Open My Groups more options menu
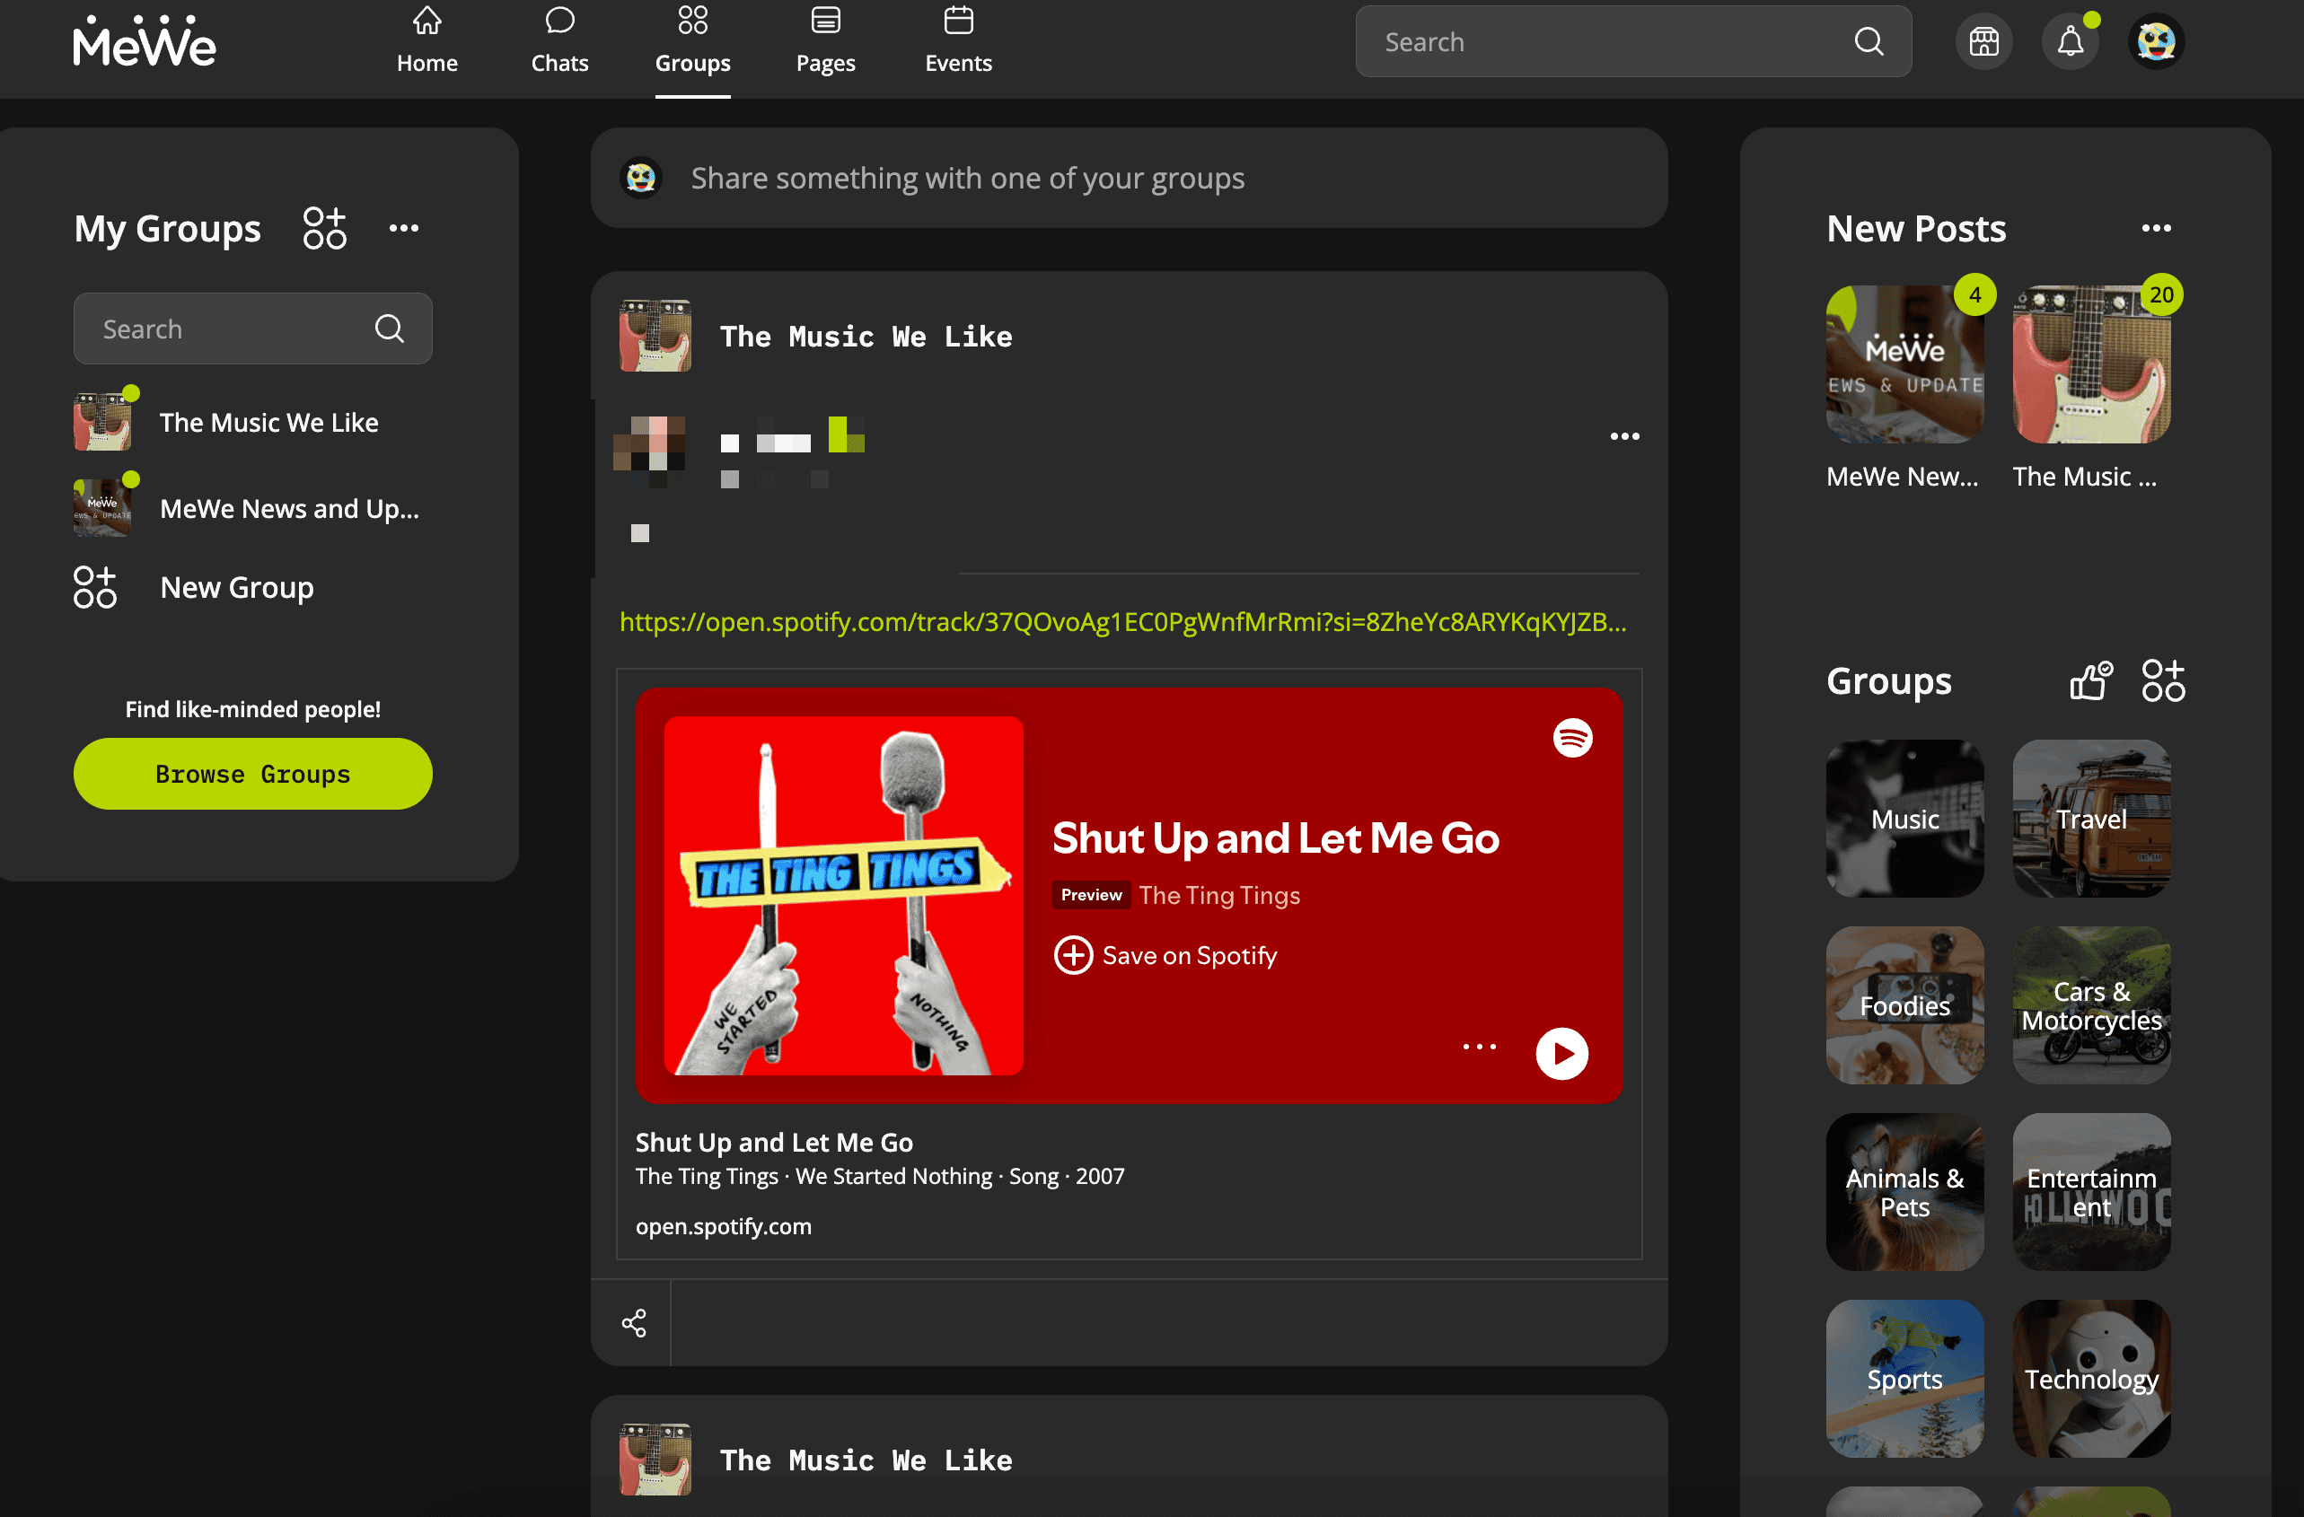This screenshot has height=1517, width=2304. coord(404,229)
